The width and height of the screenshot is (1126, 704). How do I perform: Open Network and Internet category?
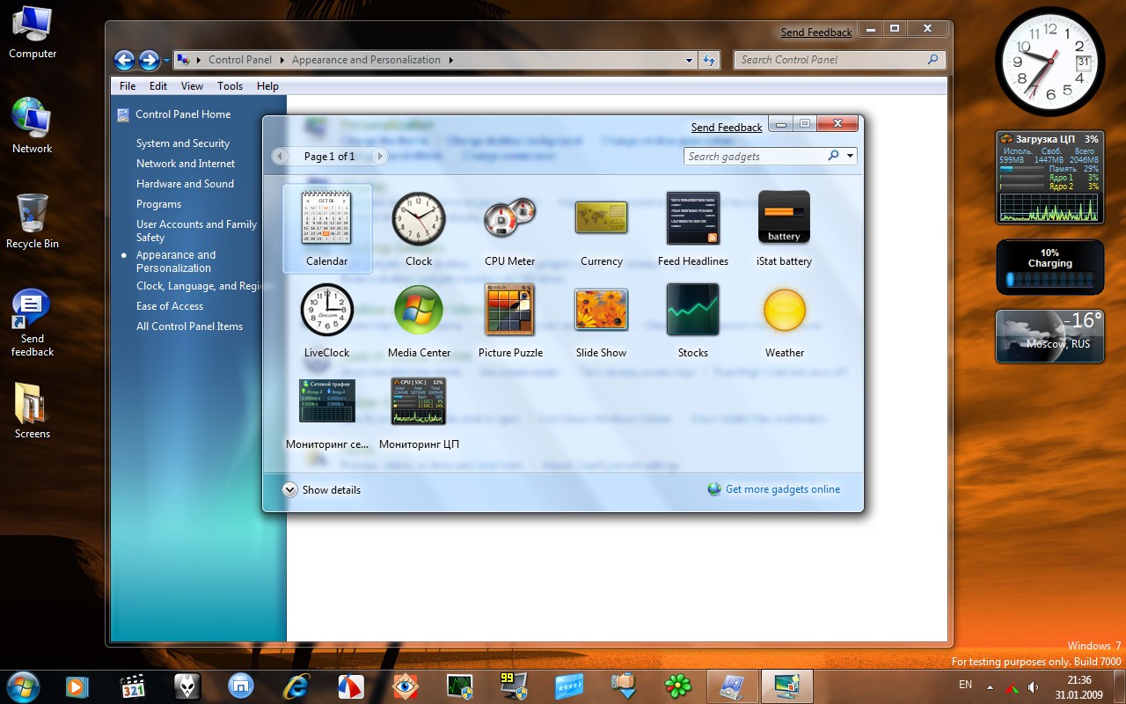coord(186,164)
